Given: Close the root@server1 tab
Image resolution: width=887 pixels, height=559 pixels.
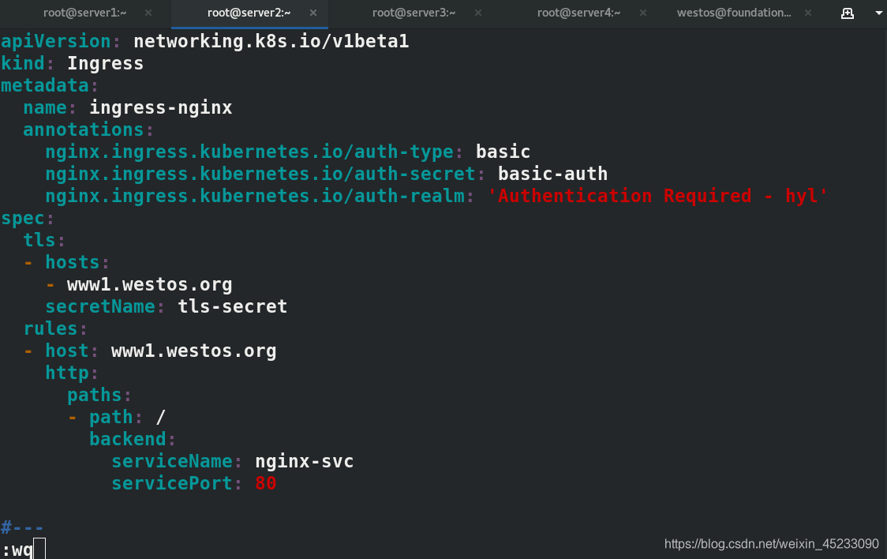Looking at the screenshot, I should [x=148, y=13].
